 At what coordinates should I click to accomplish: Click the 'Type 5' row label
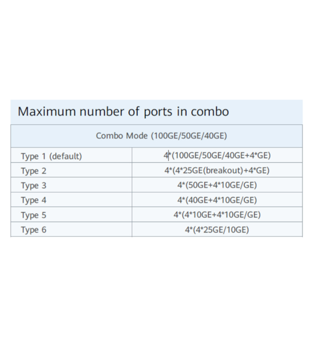tap(34, 215)
